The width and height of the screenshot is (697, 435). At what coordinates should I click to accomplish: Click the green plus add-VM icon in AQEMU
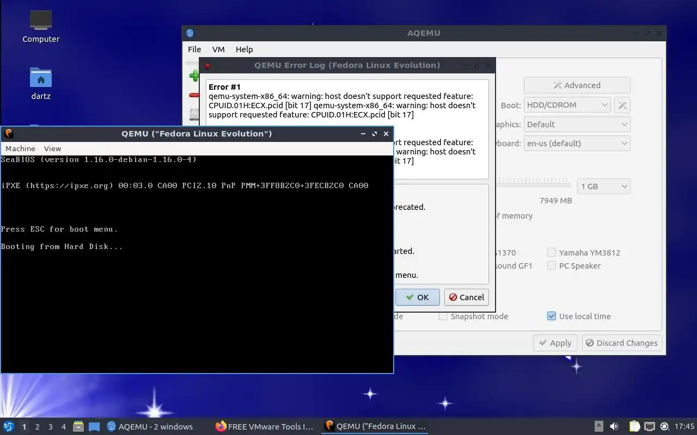pos(194,76)
